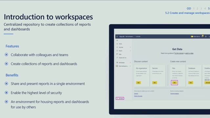
Task: Select module number 5 on slide
Action: coord(209,9)
